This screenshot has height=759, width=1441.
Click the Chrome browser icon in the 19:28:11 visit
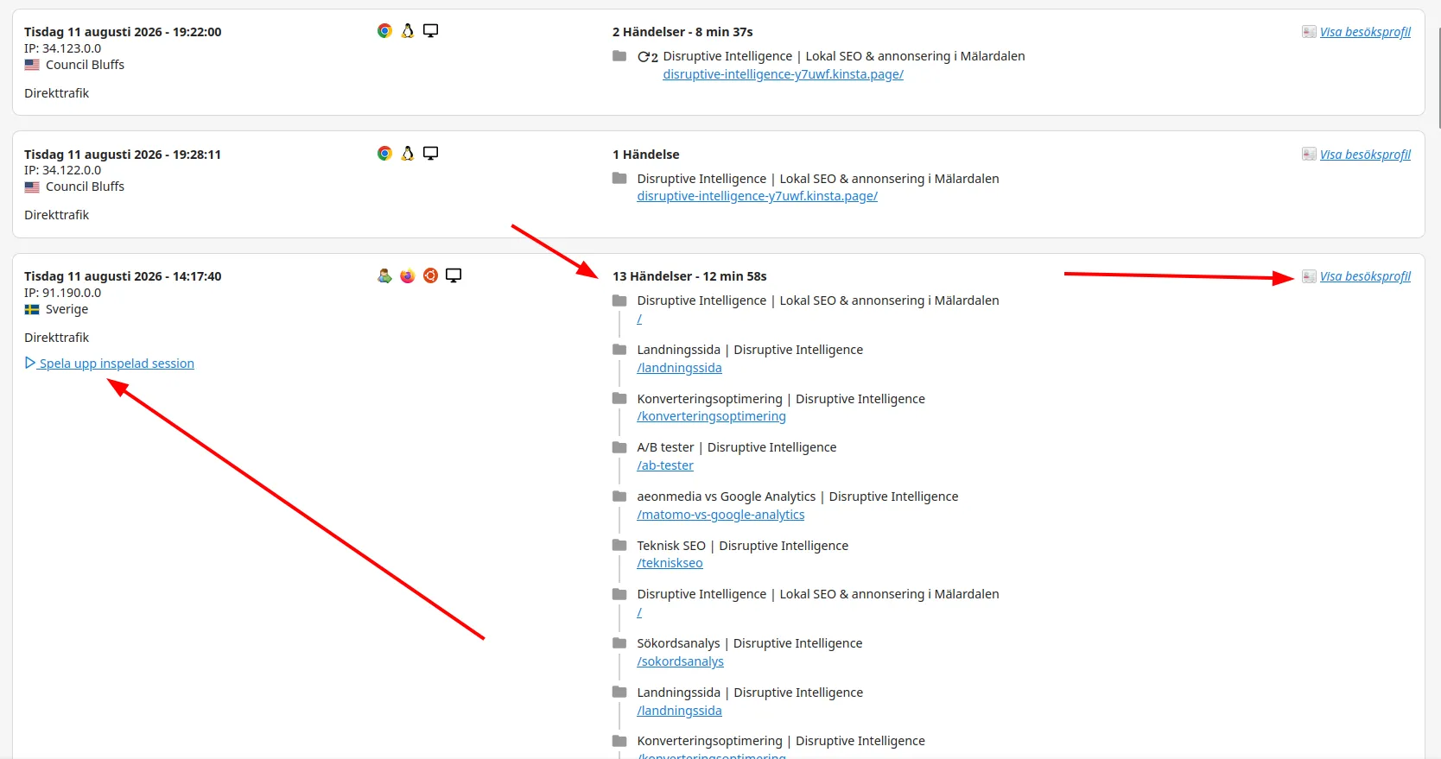point(384,154)
